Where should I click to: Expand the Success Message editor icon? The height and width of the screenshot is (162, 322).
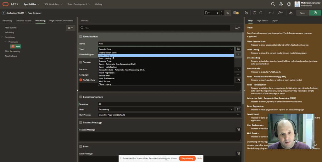click(238, 130)
